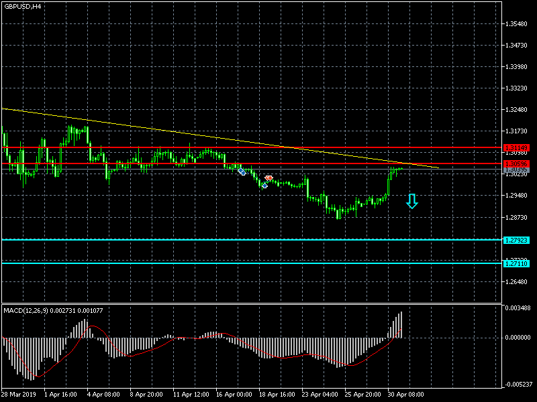Select the red sell marker icon
The width and height of the screenshot is (537, 402).
[x=268, y=178]
